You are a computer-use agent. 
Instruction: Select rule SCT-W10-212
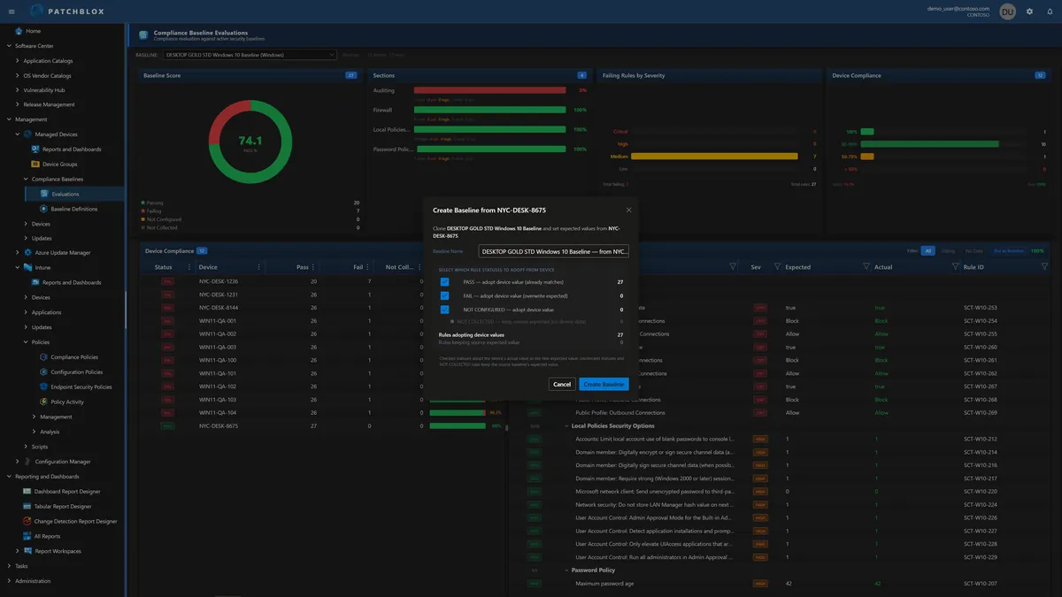point(980,439)
